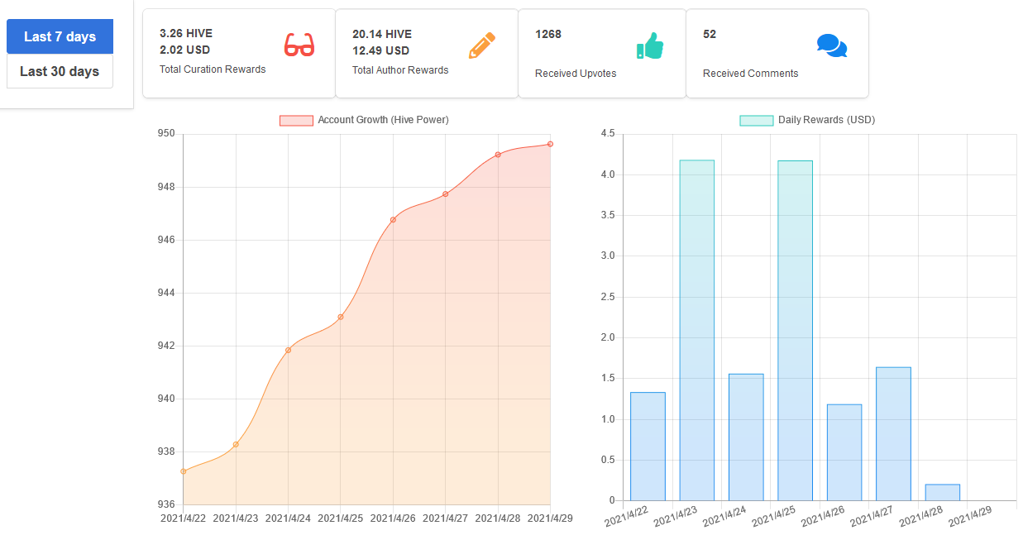Click the small 2021/4/28 rewards bar
Screen dimensions: 1023x559
942,492
